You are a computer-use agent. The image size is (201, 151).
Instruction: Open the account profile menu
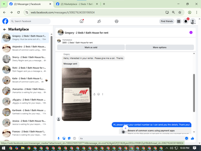point(193,21)
